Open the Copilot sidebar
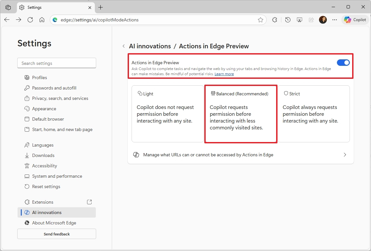 click(x=355, y=20)
